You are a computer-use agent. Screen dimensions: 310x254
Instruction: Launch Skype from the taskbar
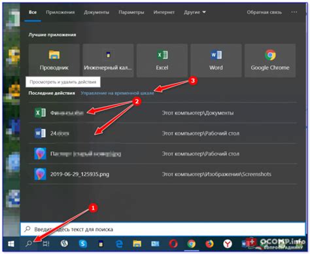[x=82, y=244]
